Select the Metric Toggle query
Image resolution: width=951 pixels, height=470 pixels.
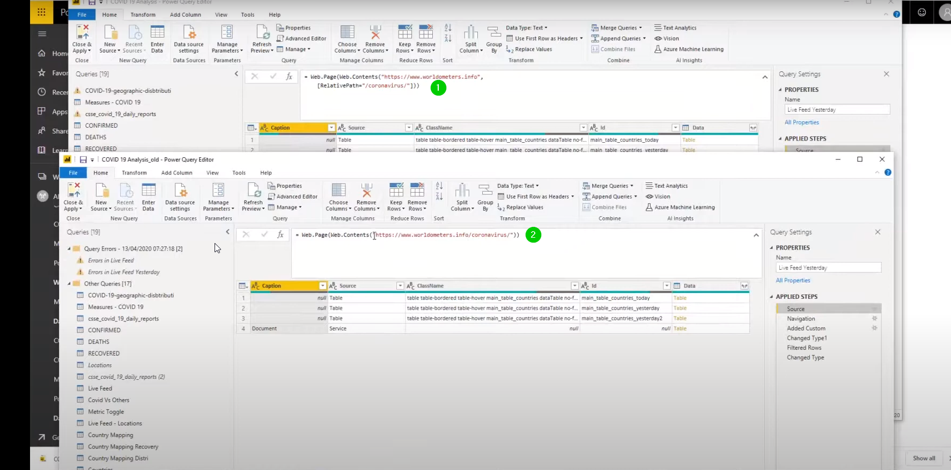[106, 412]
